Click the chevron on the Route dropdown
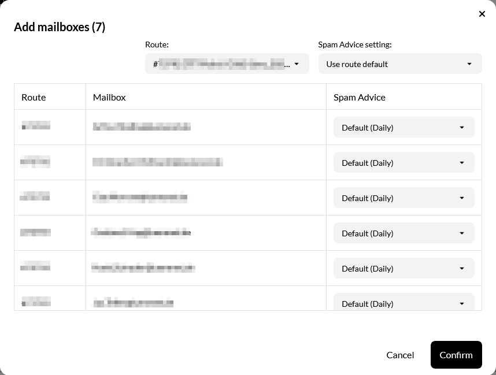The image size is (496, 375). pyautogui.click(x=297, y=64)
